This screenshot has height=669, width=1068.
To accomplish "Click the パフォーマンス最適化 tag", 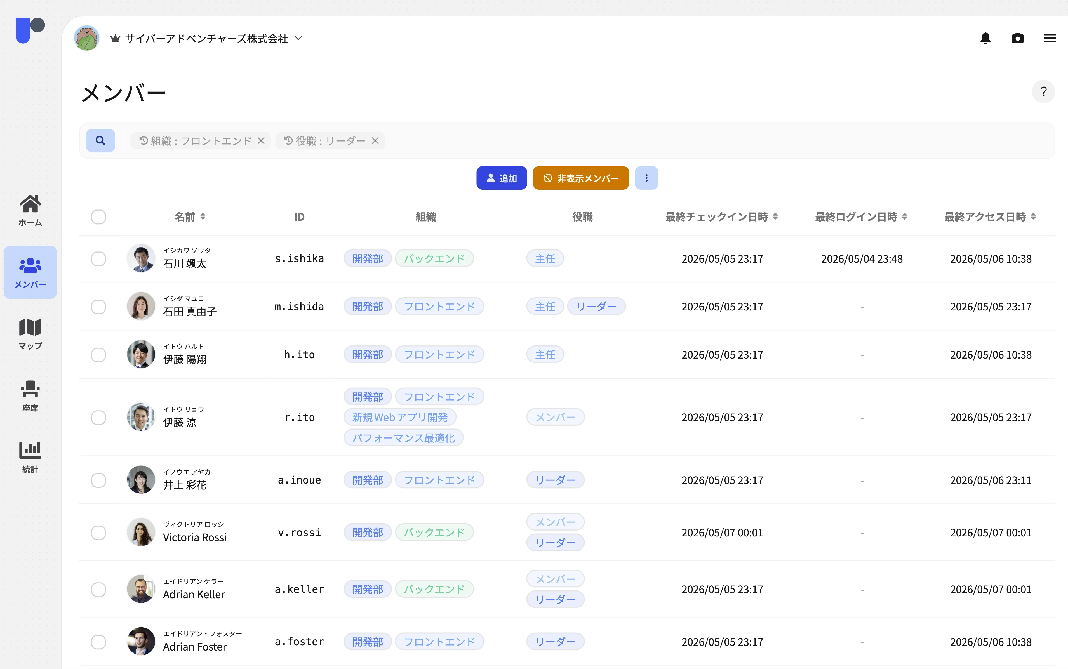I will [403, 438].
